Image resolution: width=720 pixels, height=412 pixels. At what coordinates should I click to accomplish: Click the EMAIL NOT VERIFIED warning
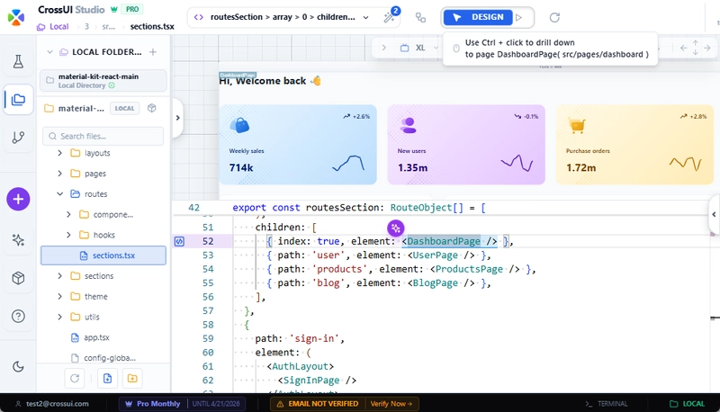(x=318, y=404)
